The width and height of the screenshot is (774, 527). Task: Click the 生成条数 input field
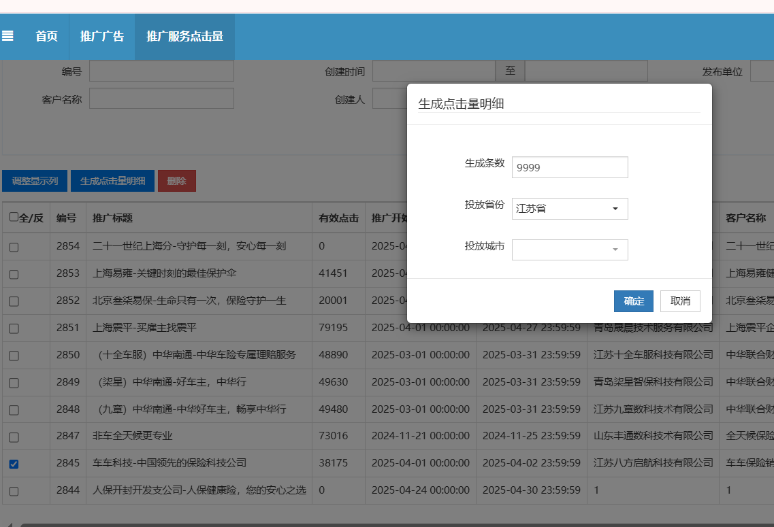[570, 167]
